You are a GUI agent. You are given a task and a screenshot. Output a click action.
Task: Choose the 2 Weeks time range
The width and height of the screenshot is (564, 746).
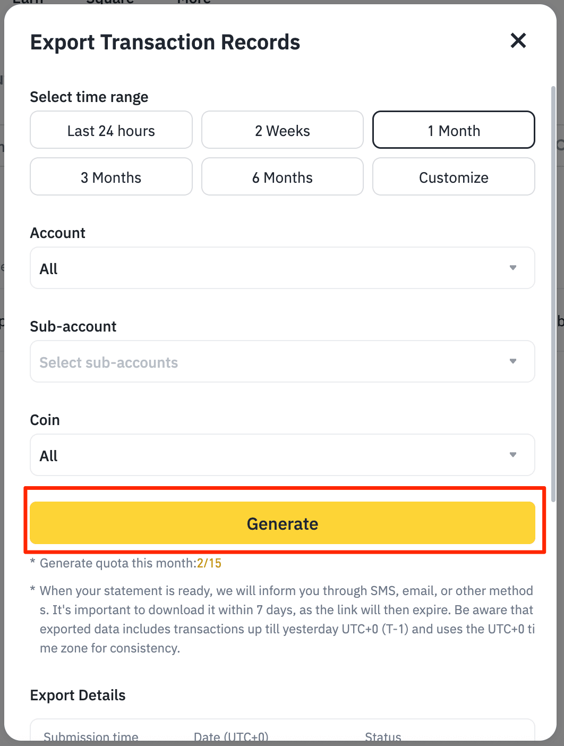283,130
